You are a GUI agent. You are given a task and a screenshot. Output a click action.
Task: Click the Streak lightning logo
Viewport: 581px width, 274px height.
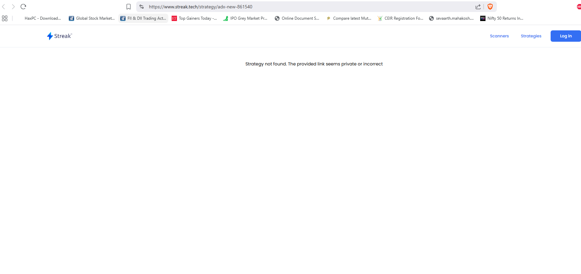click(59, 36)
